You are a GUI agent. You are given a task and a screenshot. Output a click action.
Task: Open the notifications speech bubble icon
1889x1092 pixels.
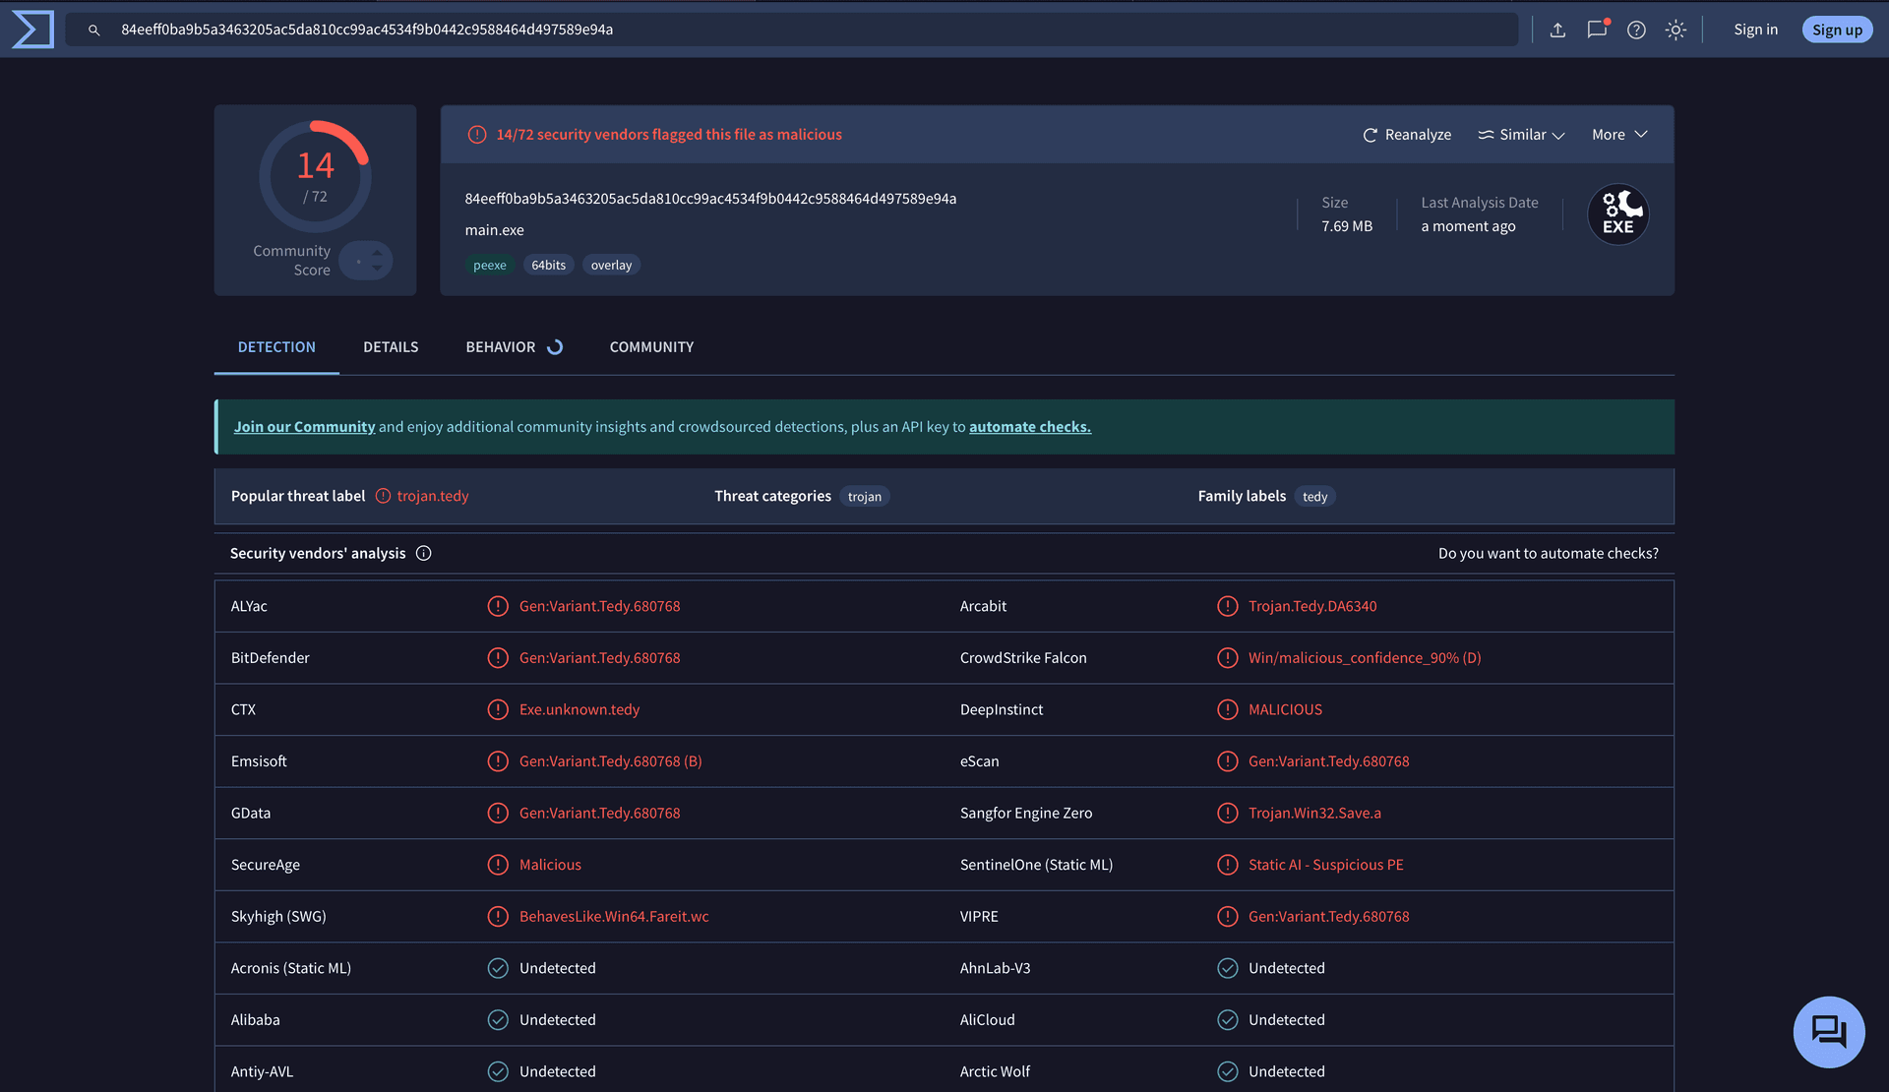[x=1597, y=30]
